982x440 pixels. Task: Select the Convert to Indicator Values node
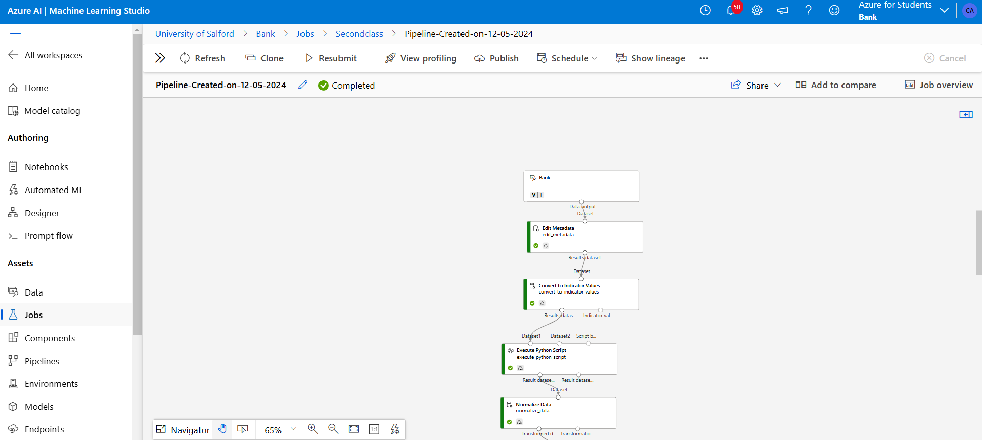(581, 295)
